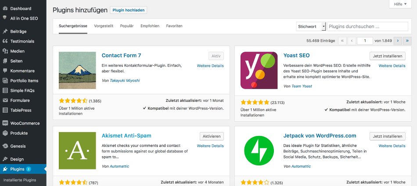Expand the Hilfe help panel
417x186 pixels.
400,4
